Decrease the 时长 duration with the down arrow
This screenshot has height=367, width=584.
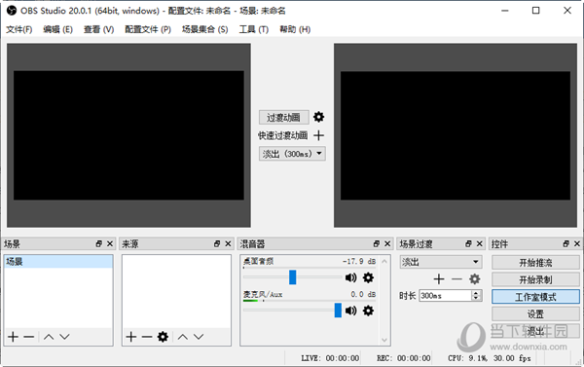[476, 298]
